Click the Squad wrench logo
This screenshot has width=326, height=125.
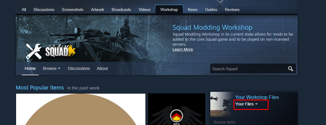[51, 51]
